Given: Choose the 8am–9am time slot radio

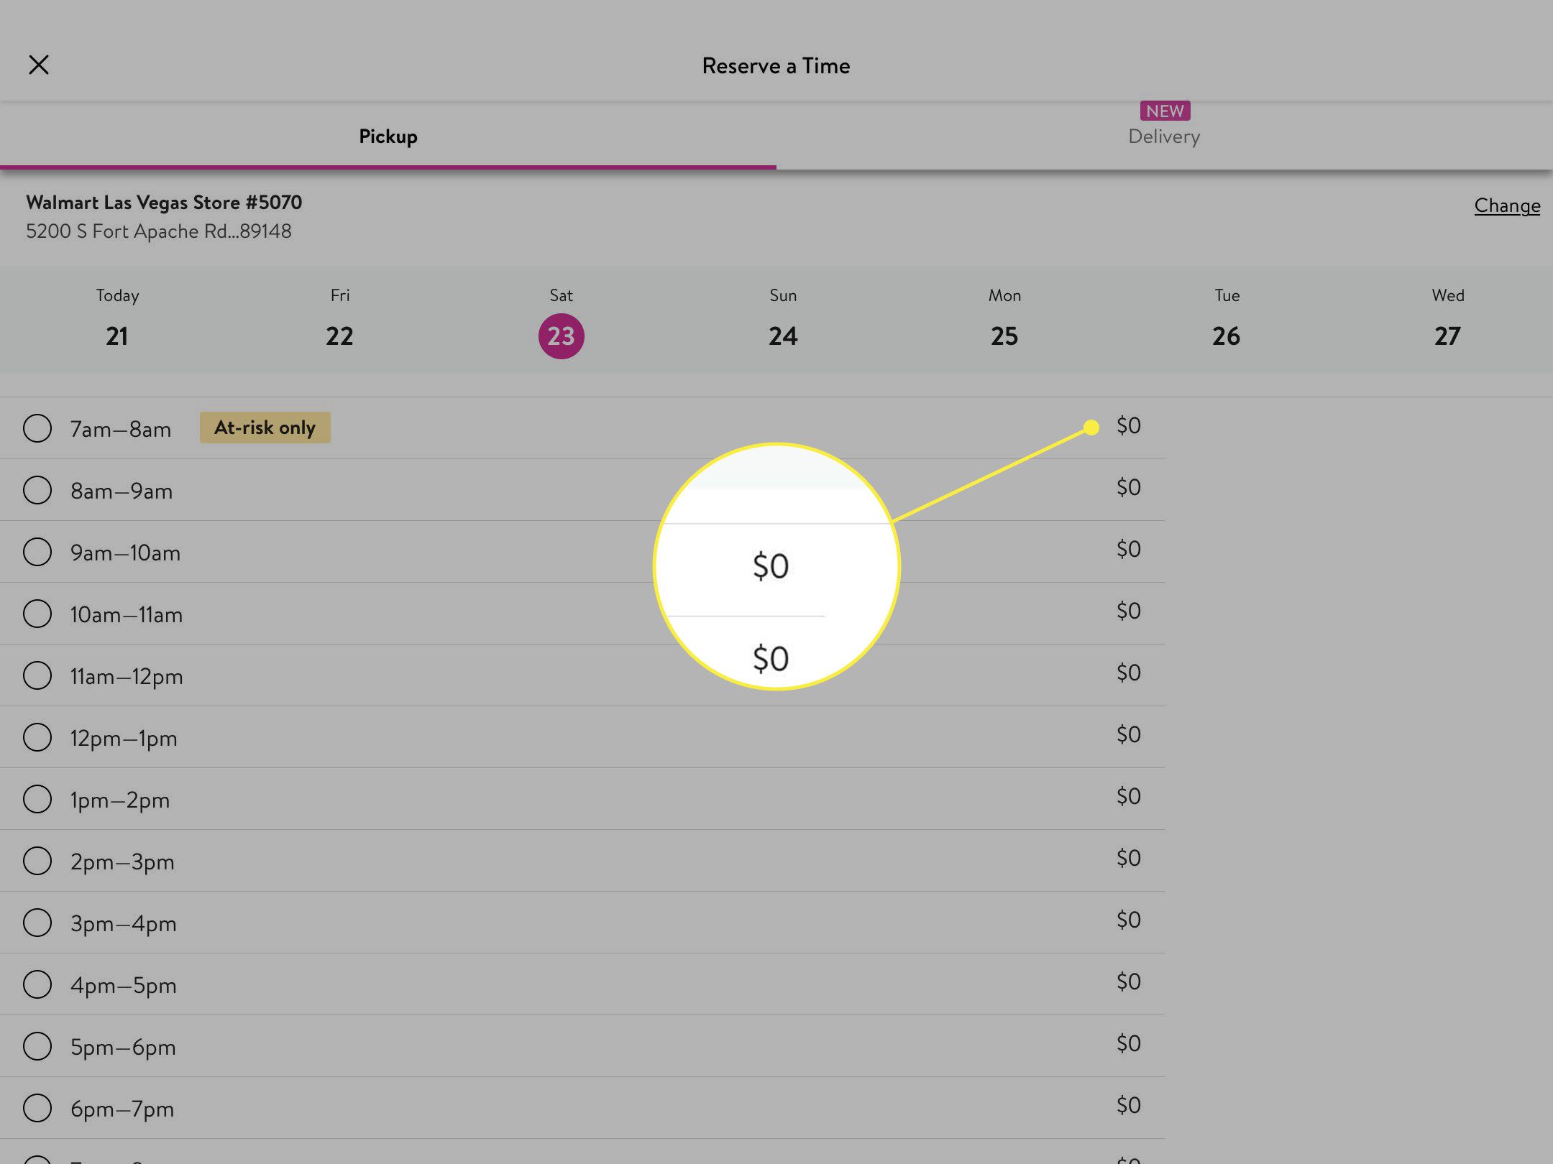Looking at the screenshot, I should [37, 490].
